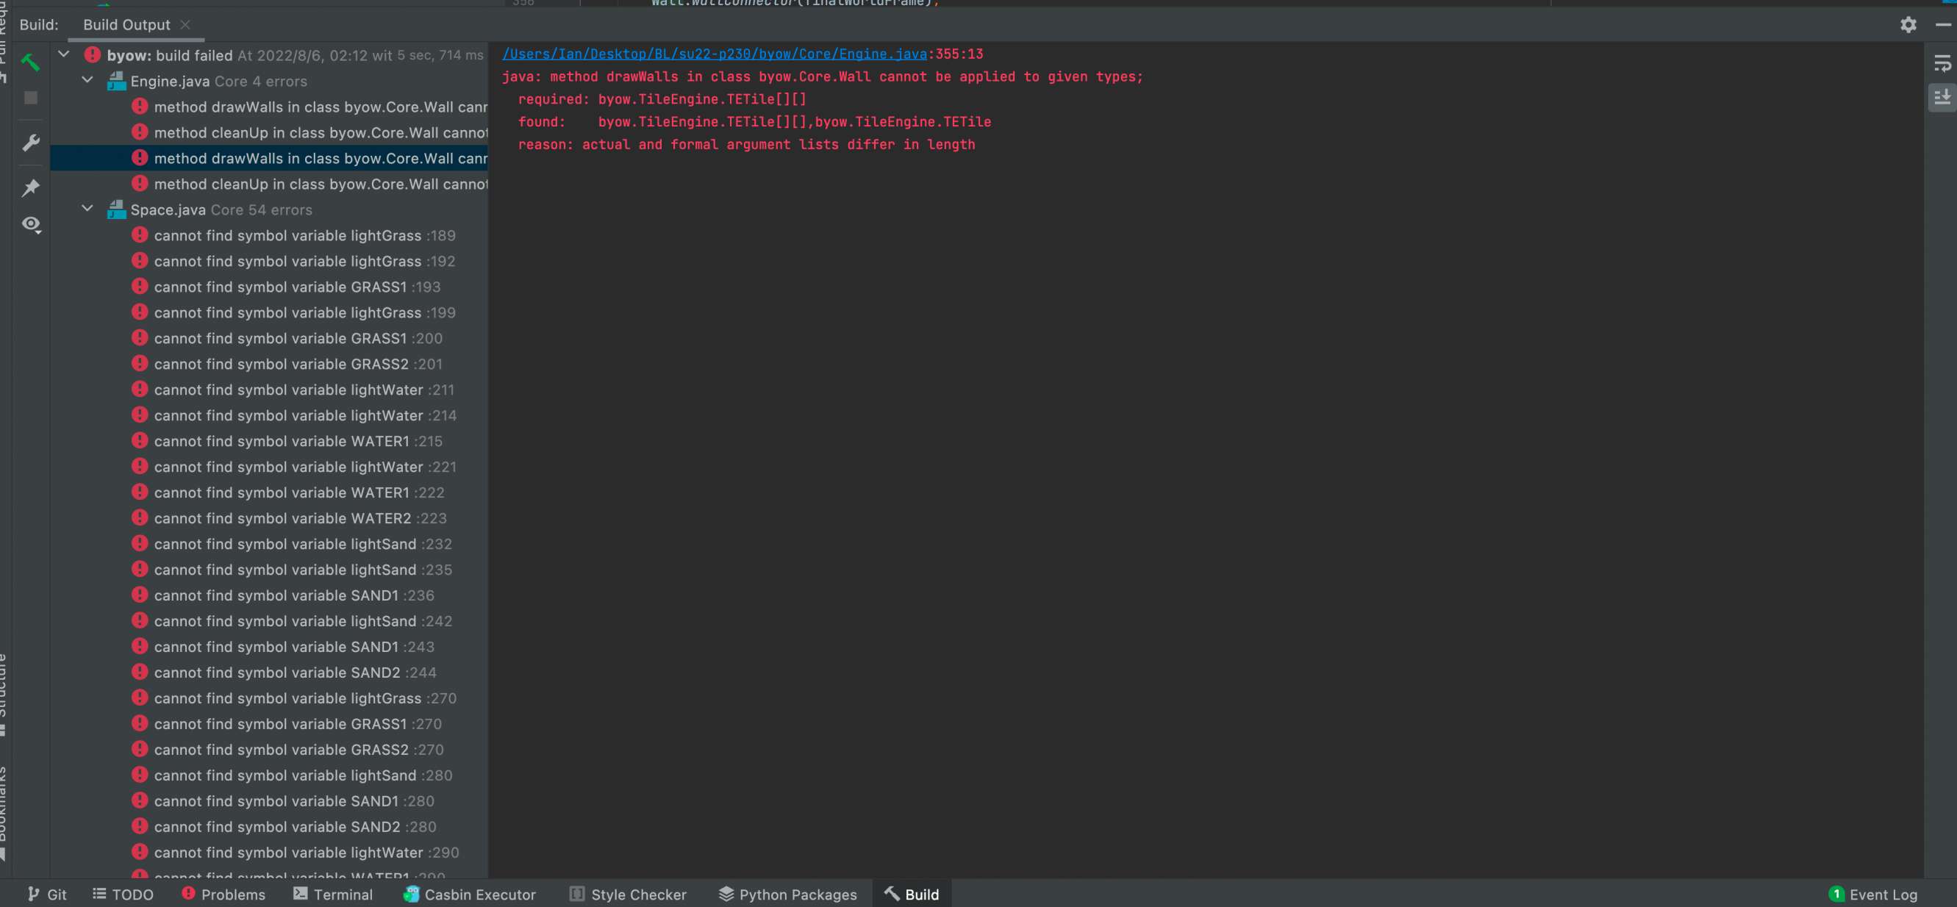The width and height of the screenshot is (1957, 907).
Task: Click the stop build square icon
Action: click(x=30, y=98)
